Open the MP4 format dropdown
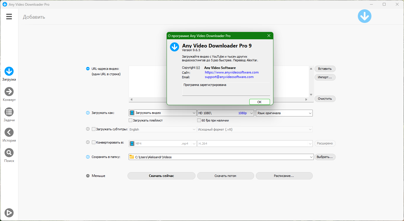The image size is (404, 221). click(x=163, y=144)
